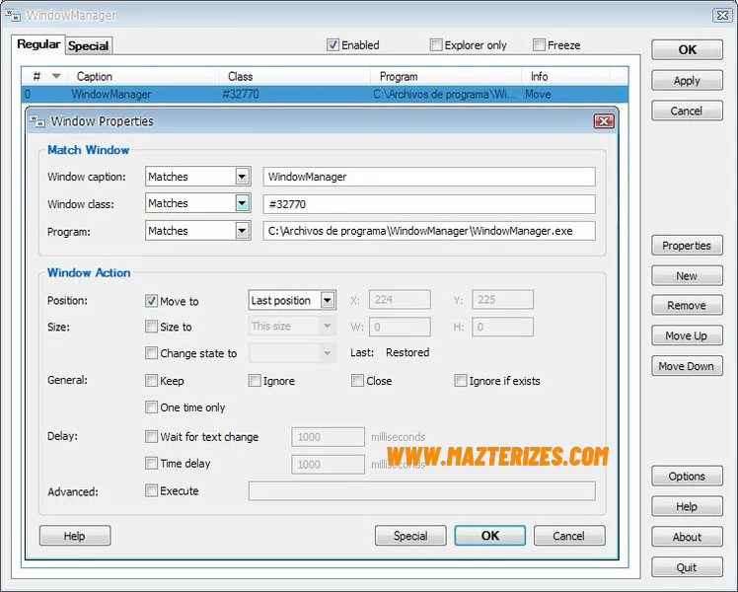
Task: Click the H height field
Action: pyautogui.click(x=502, y=327)
